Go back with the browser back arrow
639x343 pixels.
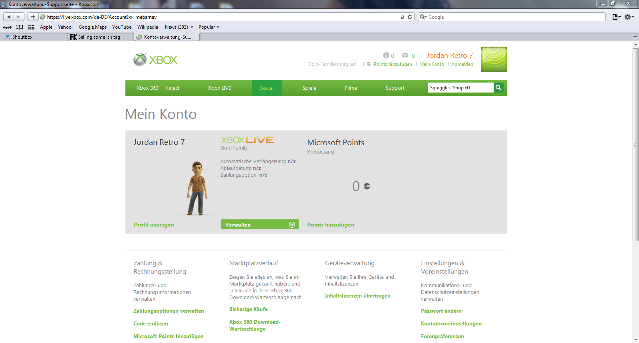(9, 17)
